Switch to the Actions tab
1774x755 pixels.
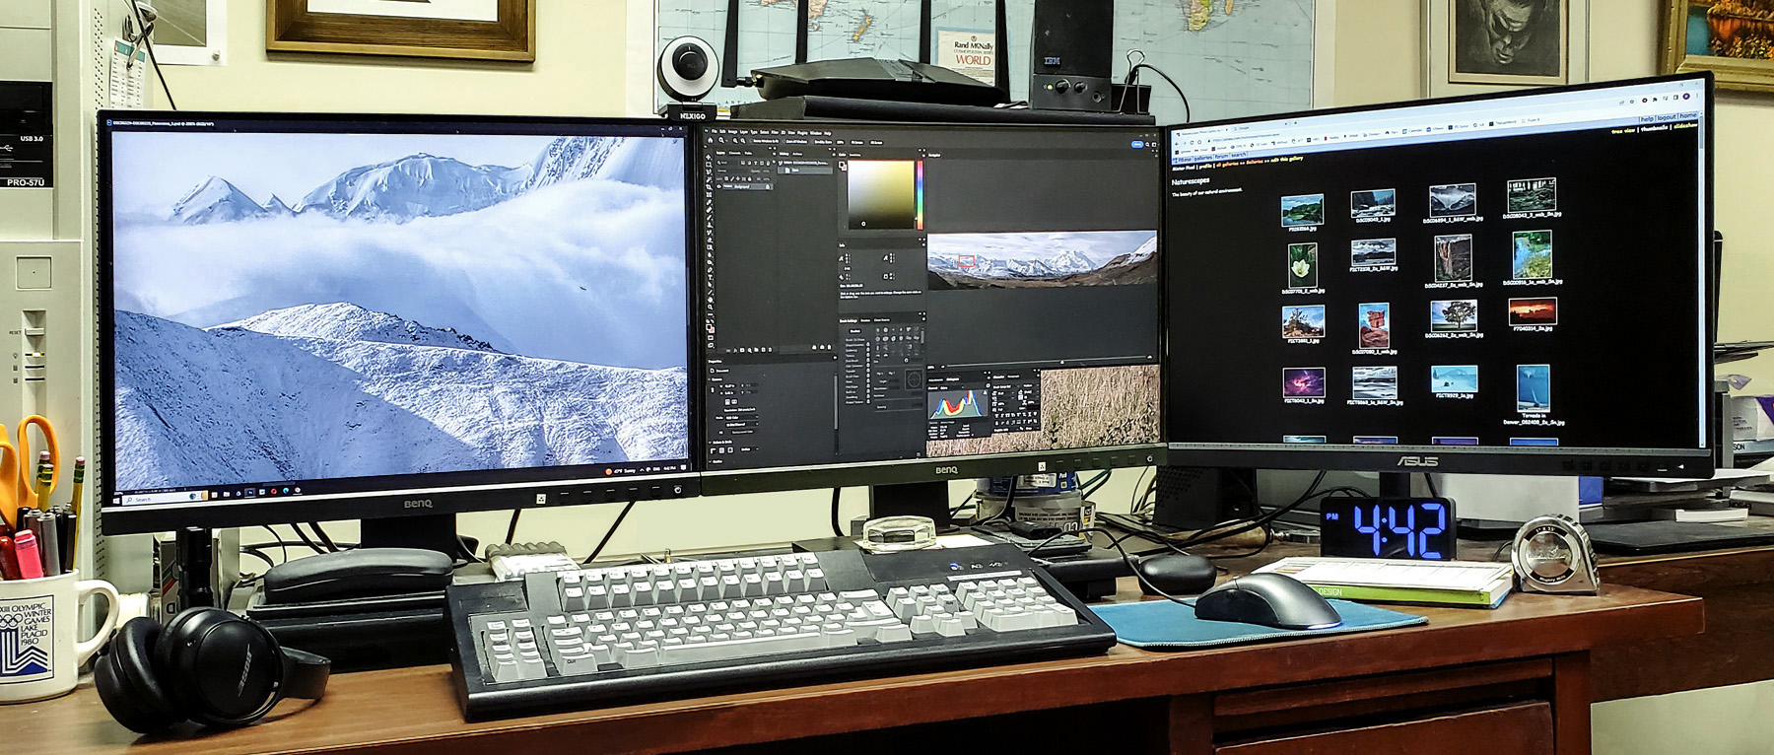click(x=797, y=154)
